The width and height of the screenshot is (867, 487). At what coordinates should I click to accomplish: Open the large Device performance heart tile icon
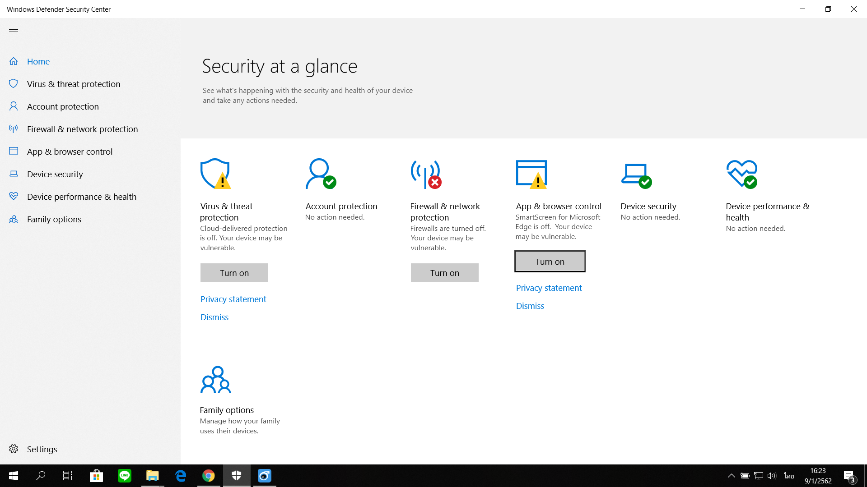[x=742, y=174]
